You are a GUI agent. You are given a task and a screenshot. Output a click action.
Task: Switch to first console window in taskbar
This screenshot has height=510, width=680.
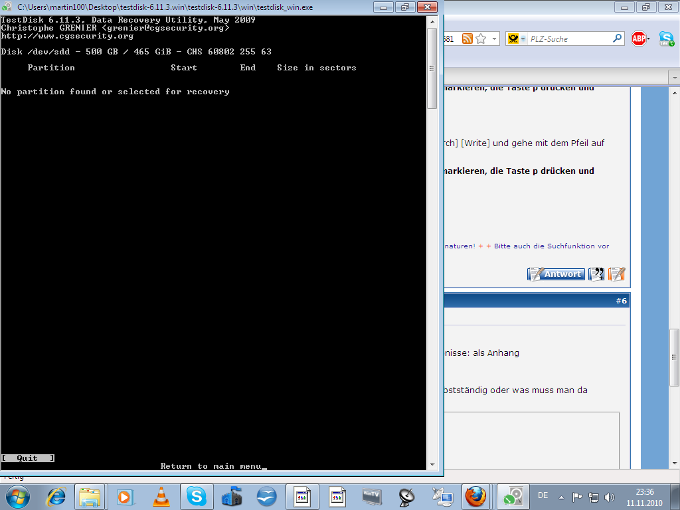coord(302,497)
